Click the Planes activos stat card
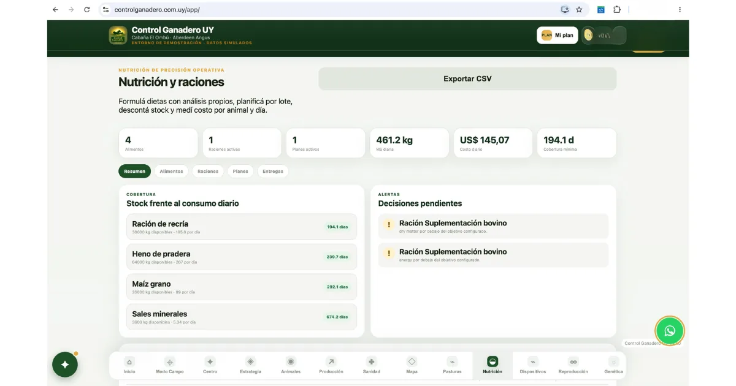This screenshot has height=386, width=736. click(326, 143)
